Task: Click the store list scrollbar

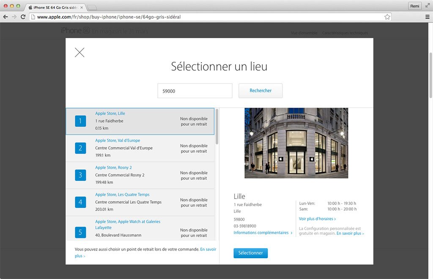Action: [217, 127]
